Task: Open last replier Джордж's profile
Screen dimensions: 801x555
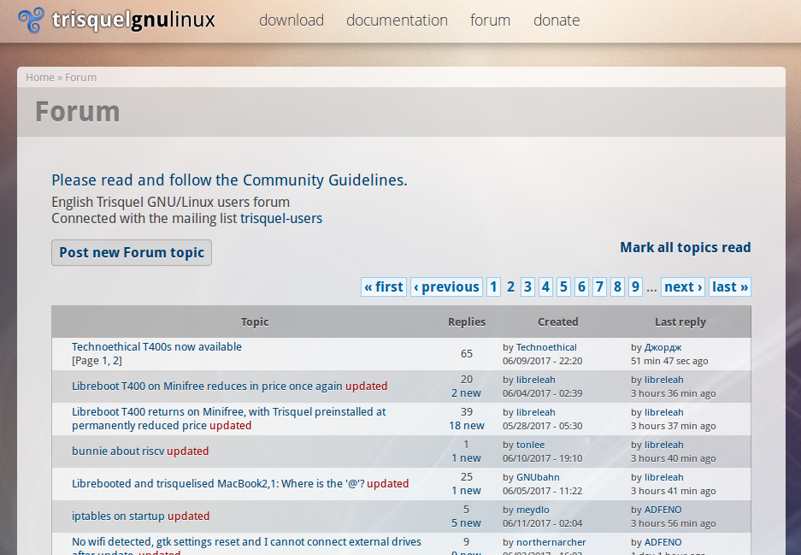Action: 663,347
